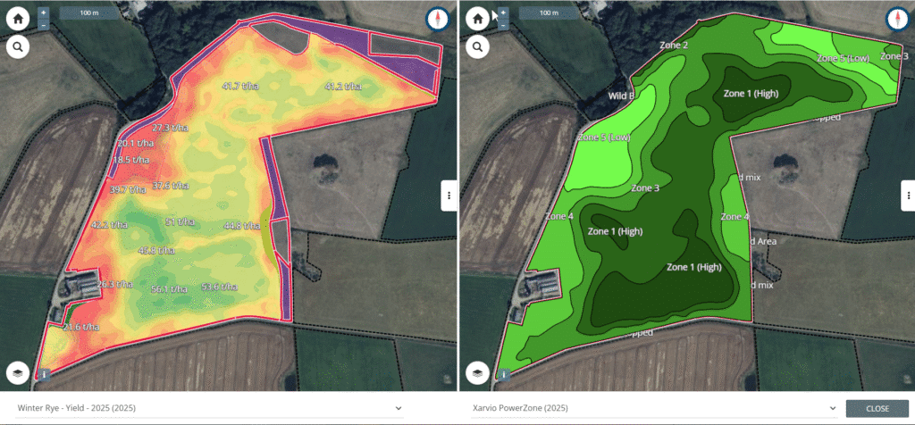Zoom out on the yield map

(44, 25)
